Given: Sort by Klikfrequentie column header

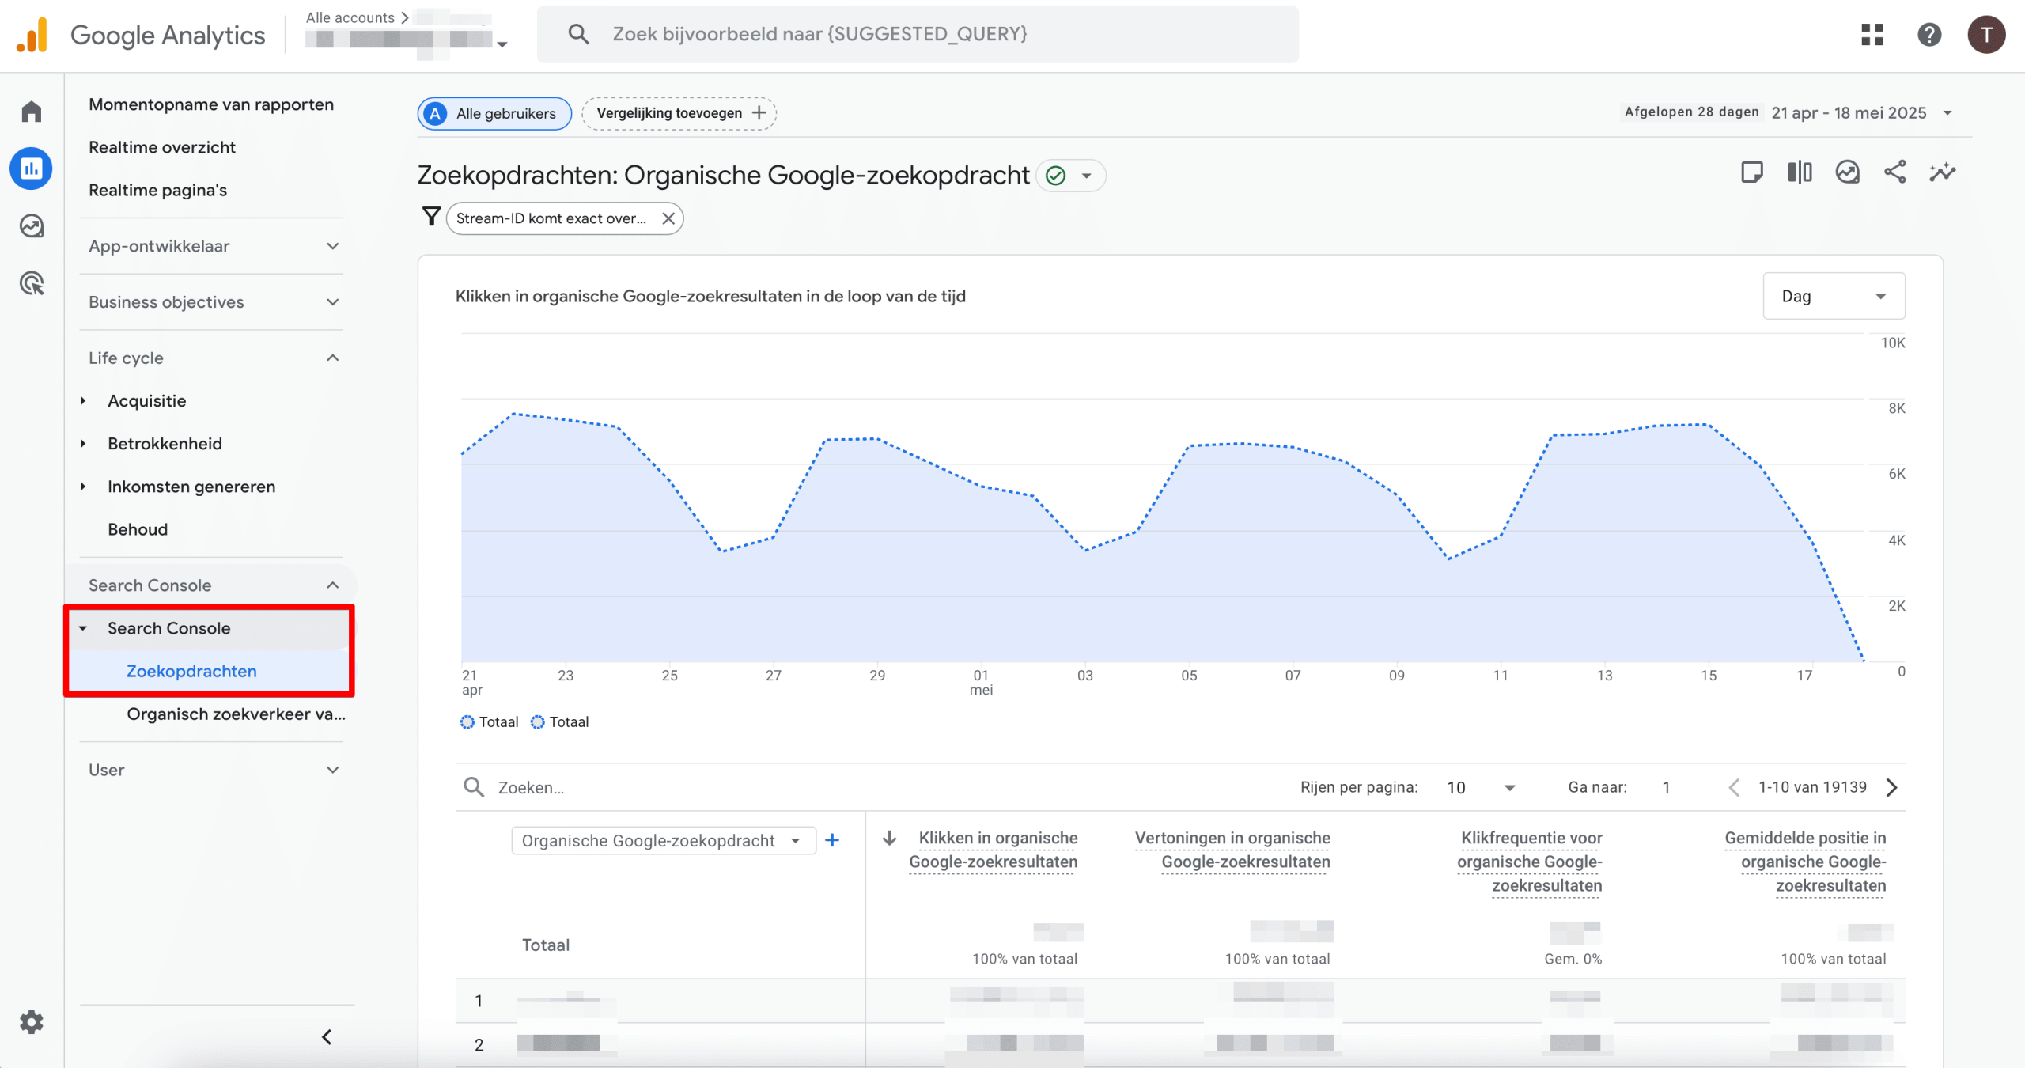Looking at the screenshot, I should 1530,862.
